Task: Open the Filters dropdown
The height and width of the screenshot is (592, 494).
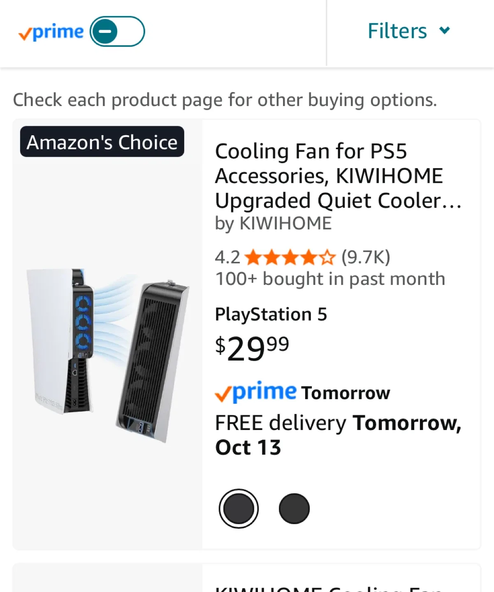Action: coord(397,31)
